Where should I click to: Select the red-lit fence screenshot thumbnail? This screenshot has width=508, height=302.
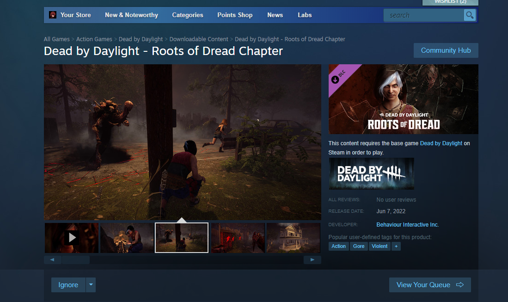click(x=238, y=238)
